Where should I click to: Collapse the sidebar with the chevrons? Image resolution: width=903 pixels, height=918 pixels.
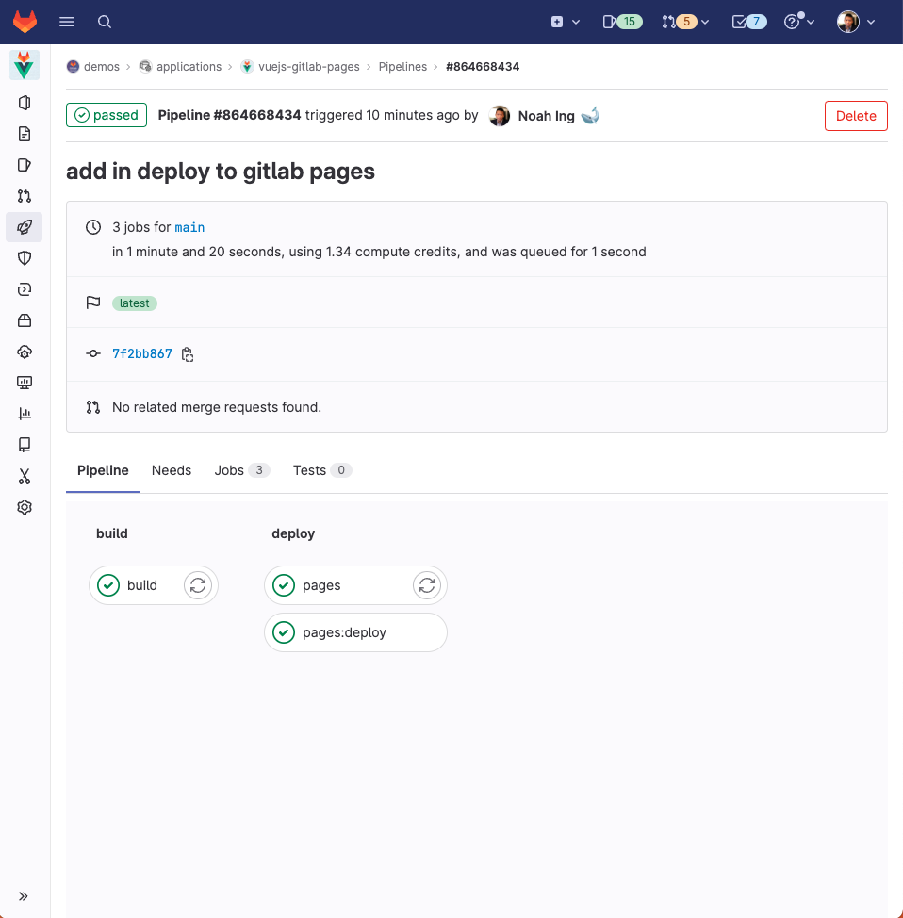[25, 896]
